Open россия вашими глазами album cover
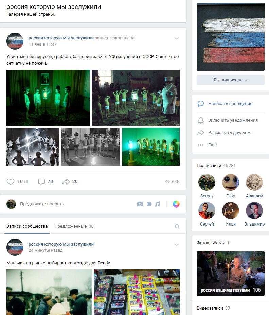 231,273
